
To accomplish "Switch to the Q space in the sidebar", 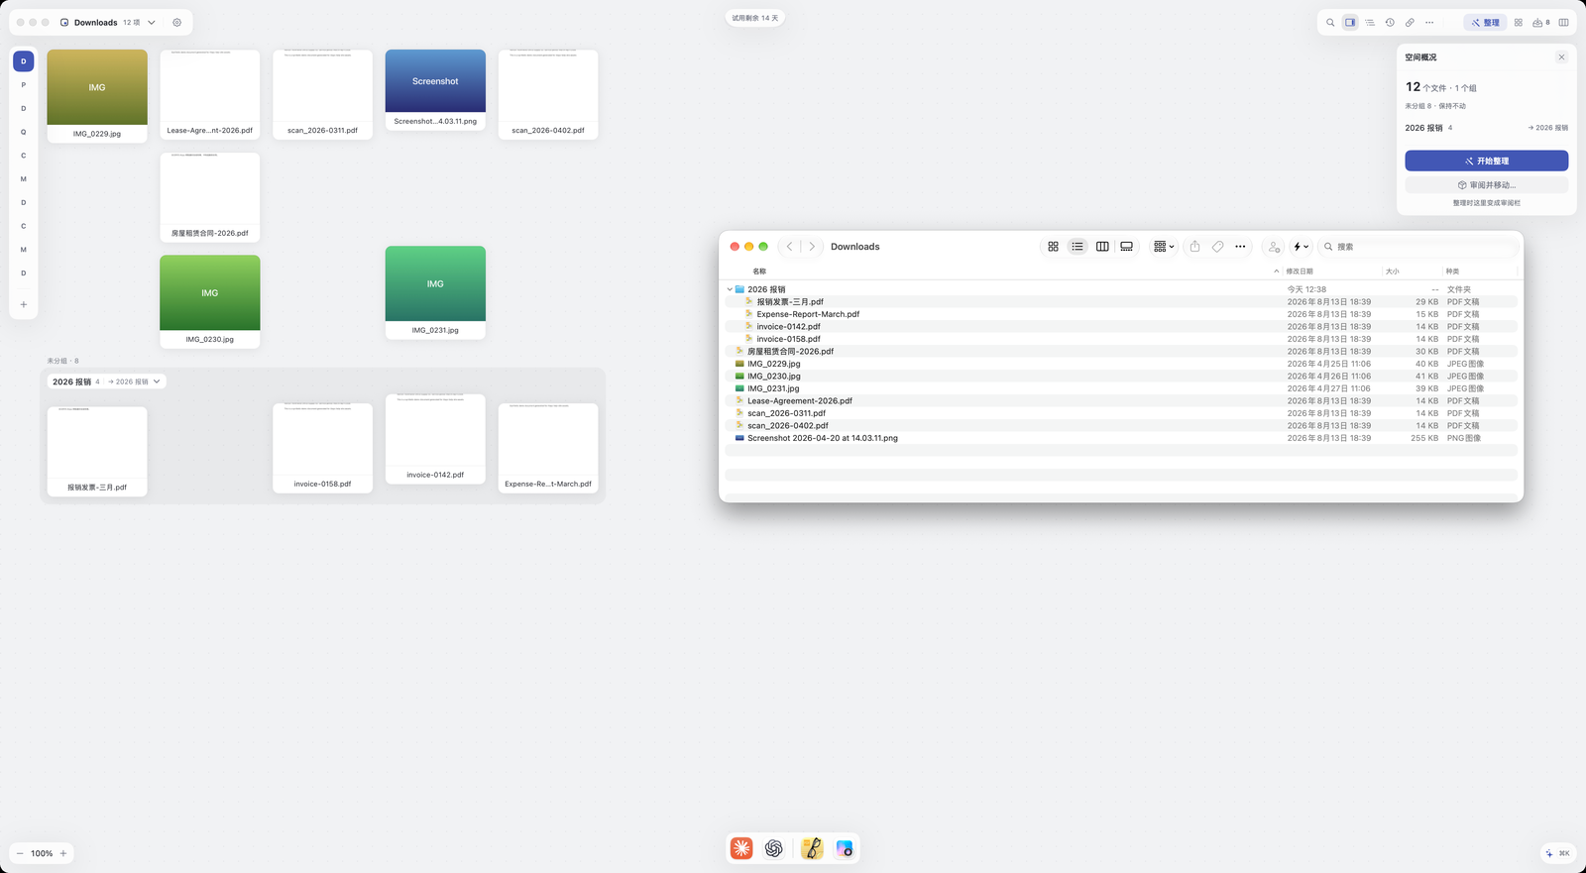I will 24,132.
